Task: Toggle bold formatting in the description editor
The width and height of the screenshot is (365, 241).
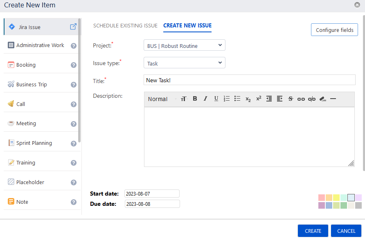Action: pyautogui.click(x=195, y=99)
